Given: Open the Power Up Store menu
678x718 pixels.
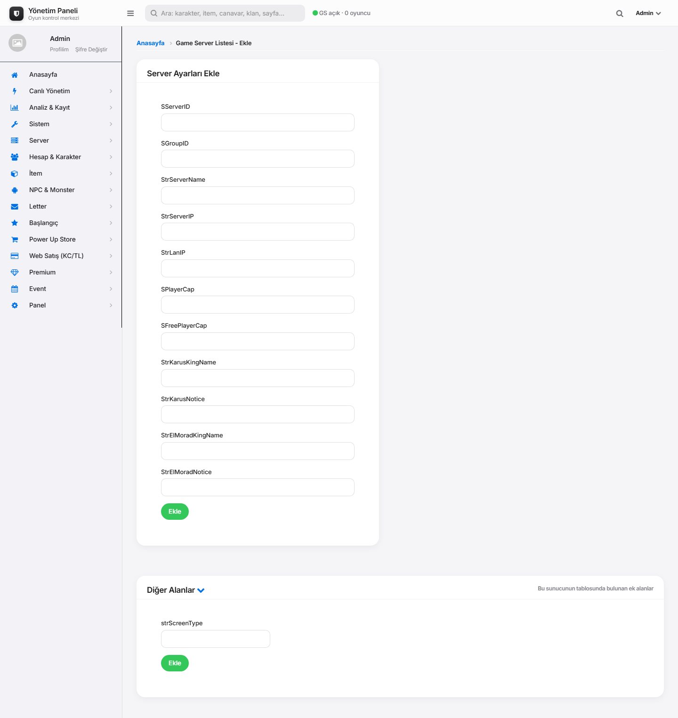Looking at the screenshot, I should (x=61, y=240).
